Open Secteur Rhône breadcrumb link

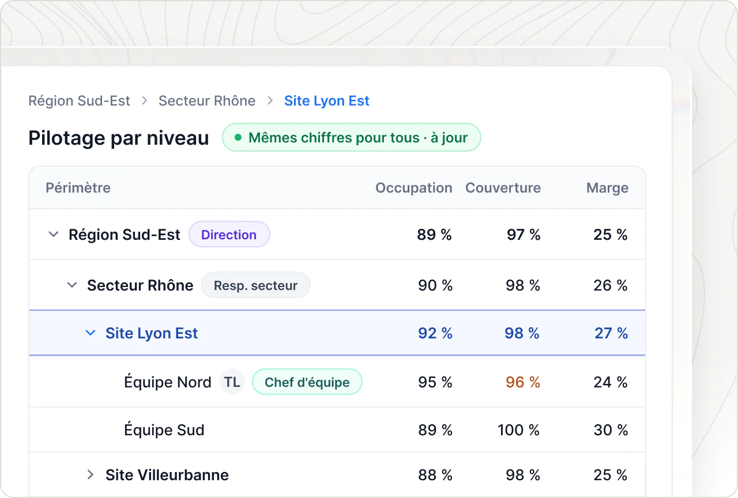click(207, 101)
